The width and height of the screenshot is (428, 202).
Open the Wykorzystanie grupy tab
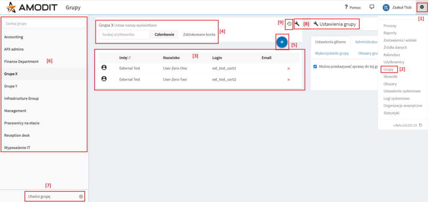(332, 53)
